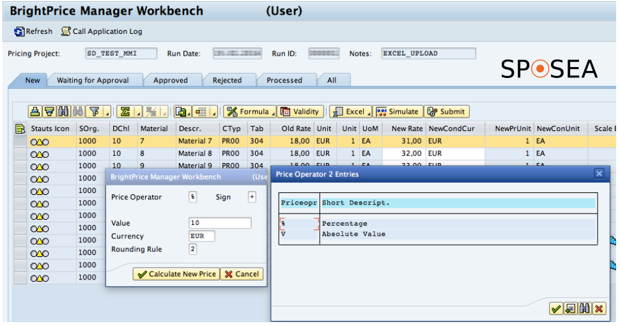Open the Formula button dropdown

pos(273,114)
